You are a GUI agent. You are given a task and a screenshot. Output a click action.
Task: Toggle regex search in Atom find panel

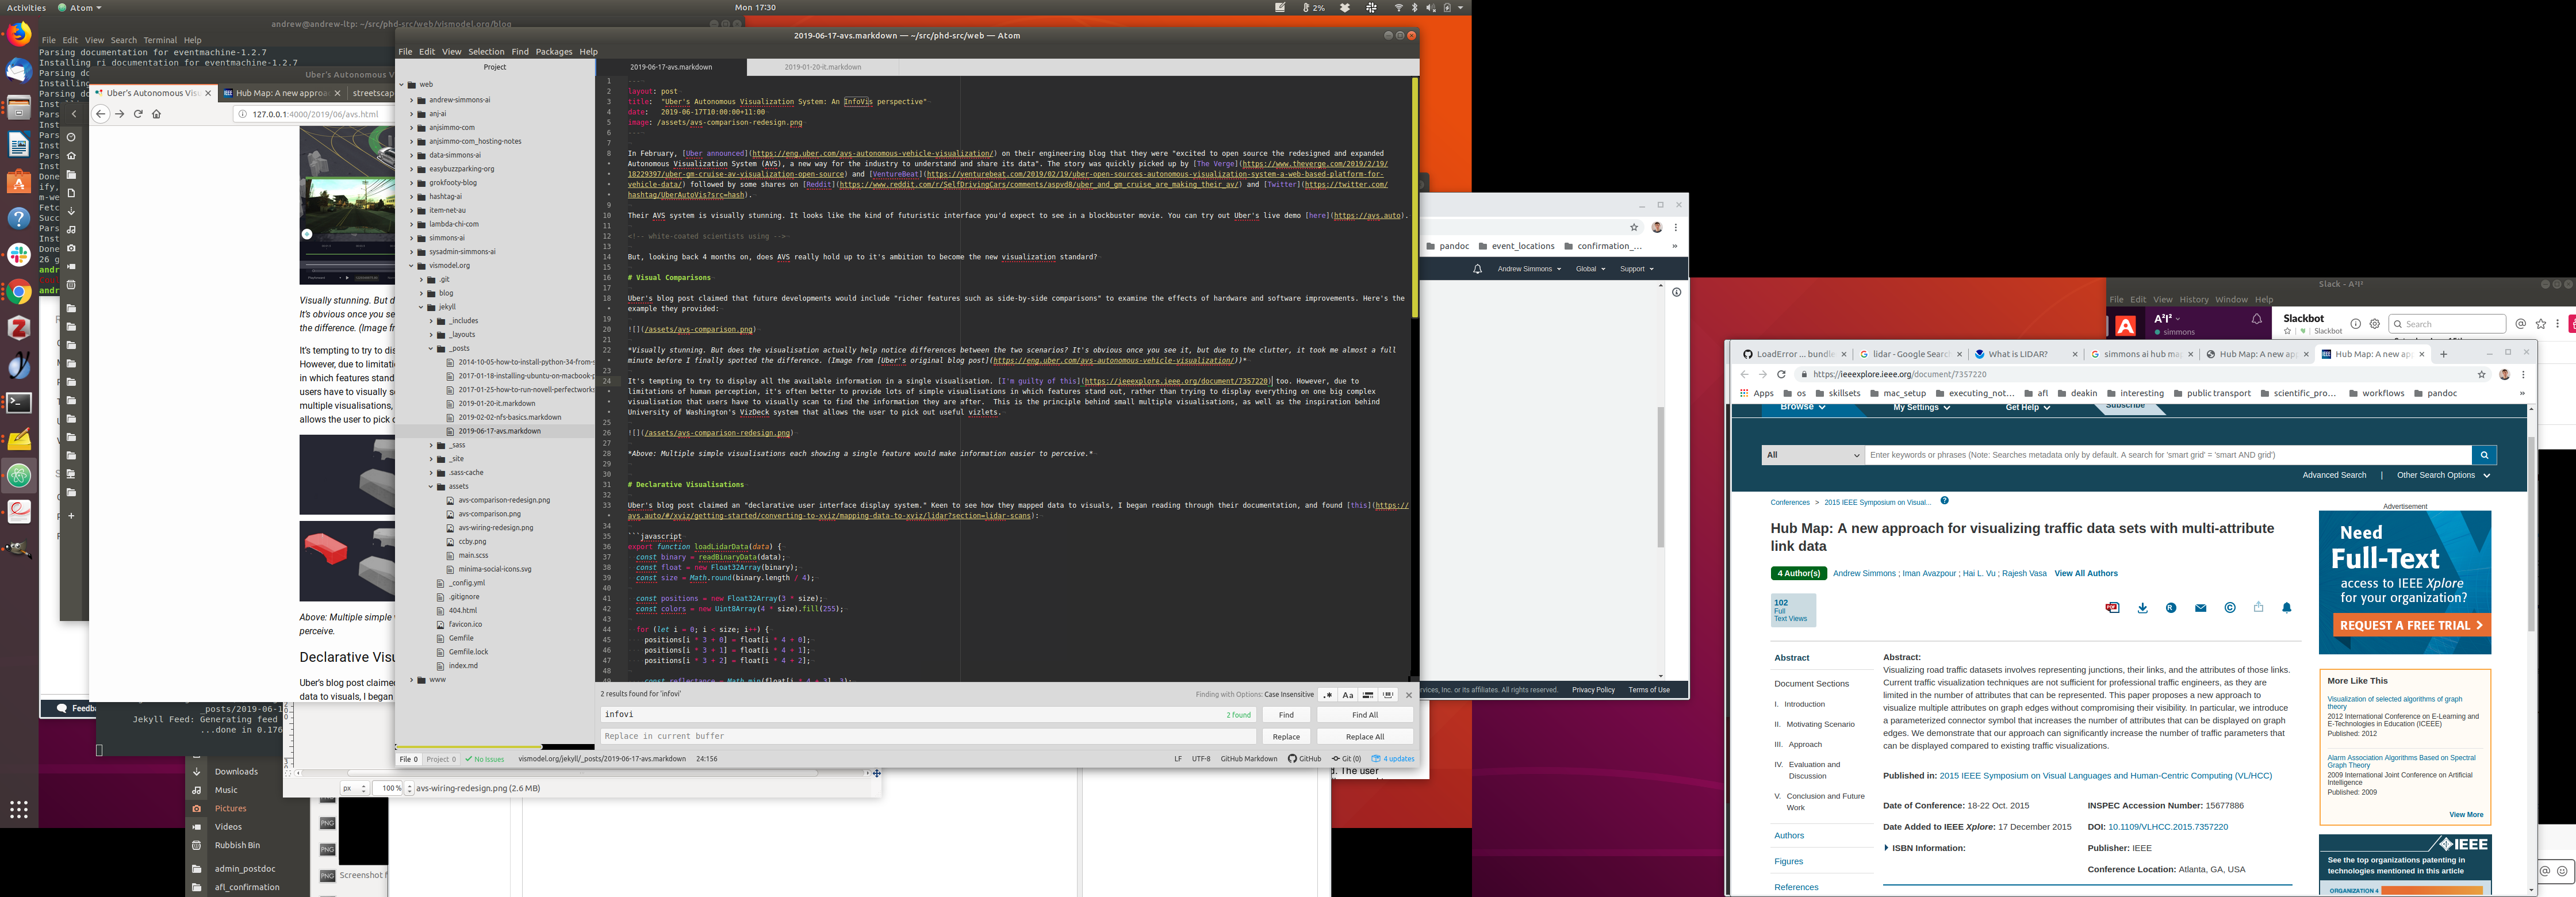coord(1328,695)
